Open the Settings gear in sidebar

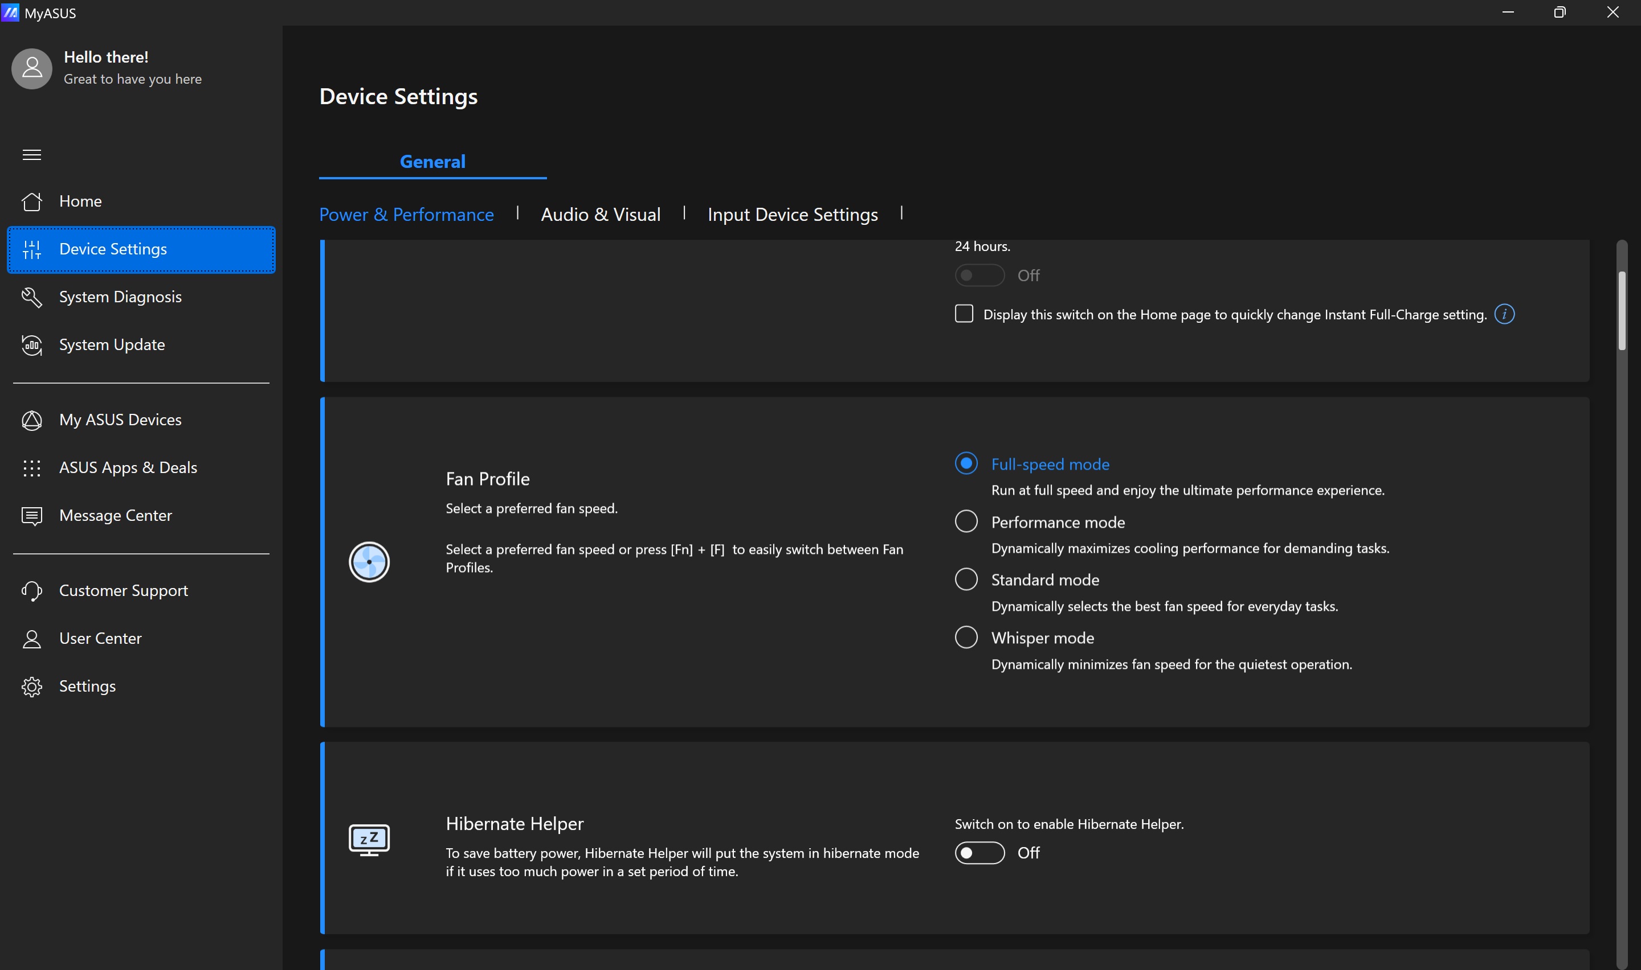[31, 687]
